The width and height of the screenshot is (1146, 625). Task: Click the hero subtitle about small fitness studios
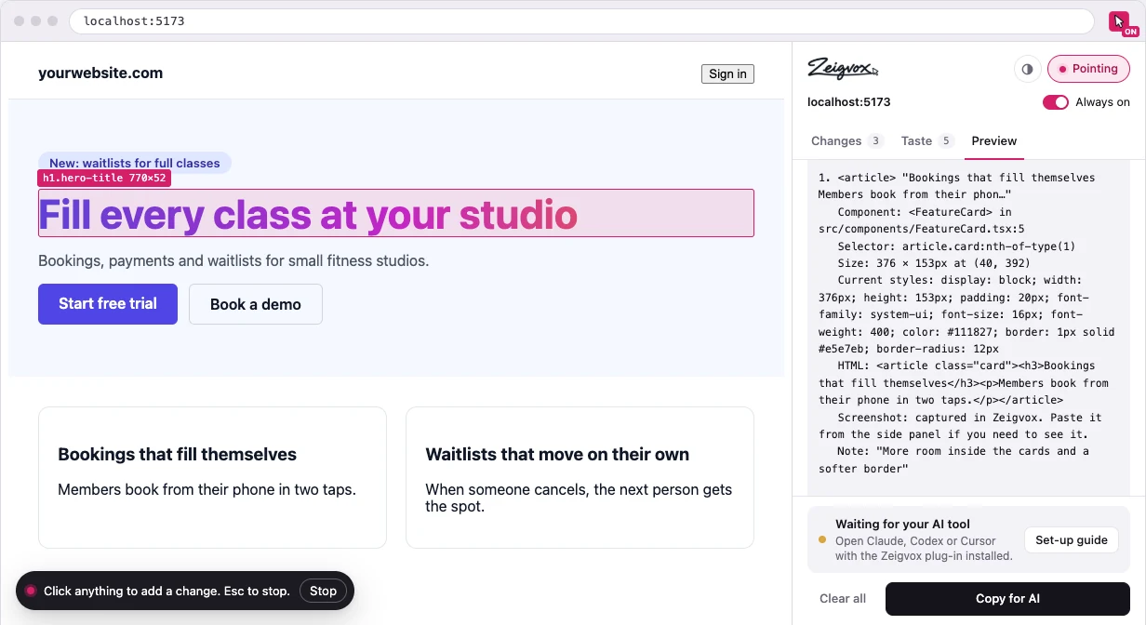pos(233,261)
